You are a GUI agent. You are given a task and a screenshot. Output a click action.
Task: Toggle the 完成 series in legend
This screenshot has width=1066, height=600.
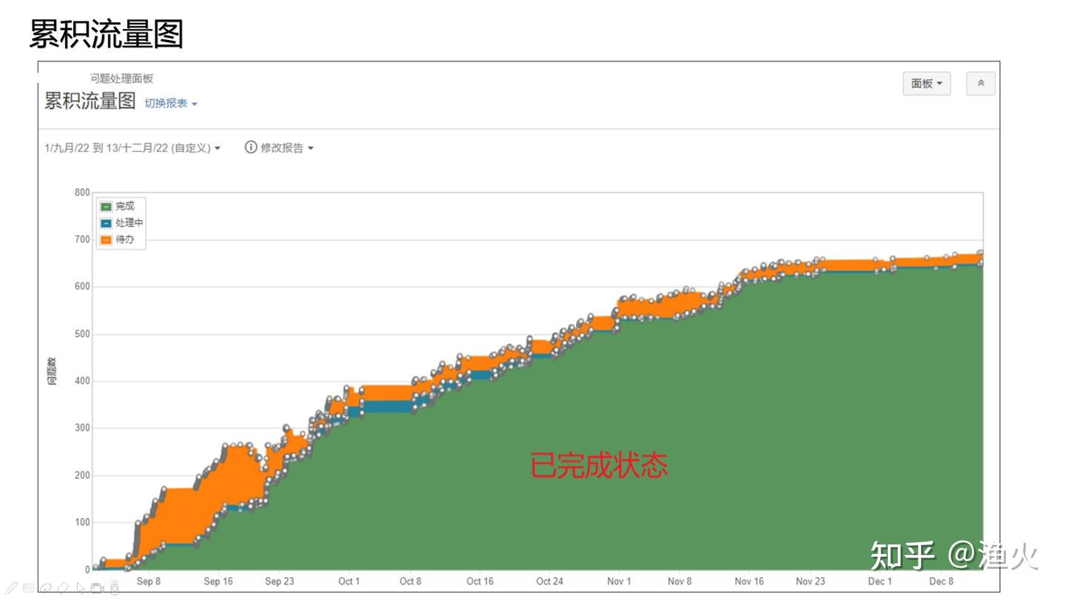click(106, 207)
